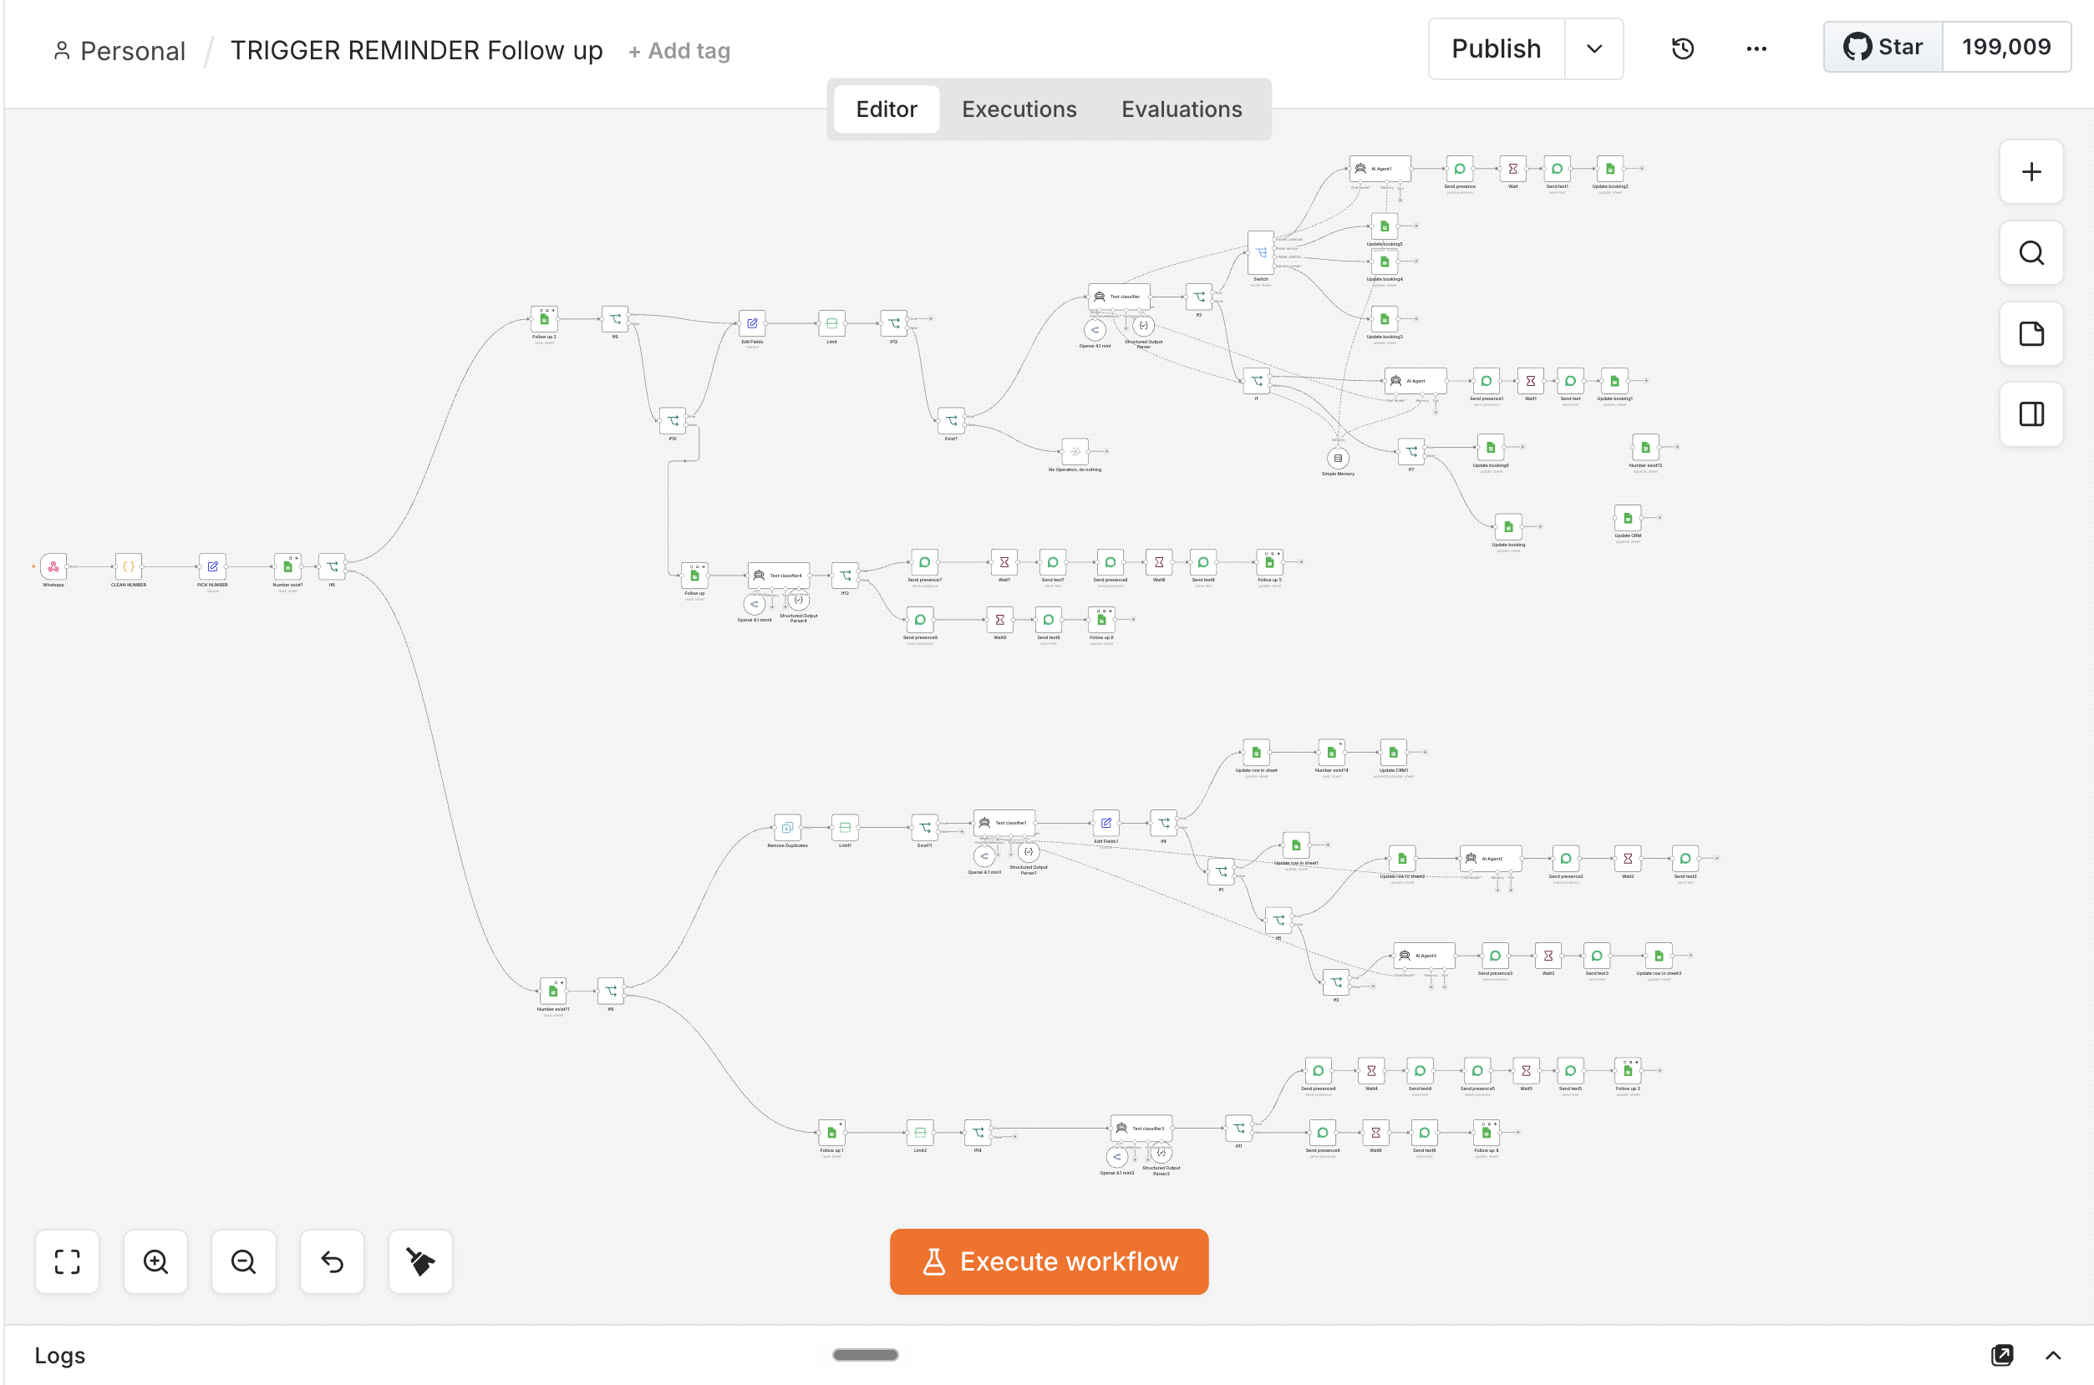This screenshot has height=1385, width=2094.
Task: Select the Simple Memory node
Action: 1338,458
